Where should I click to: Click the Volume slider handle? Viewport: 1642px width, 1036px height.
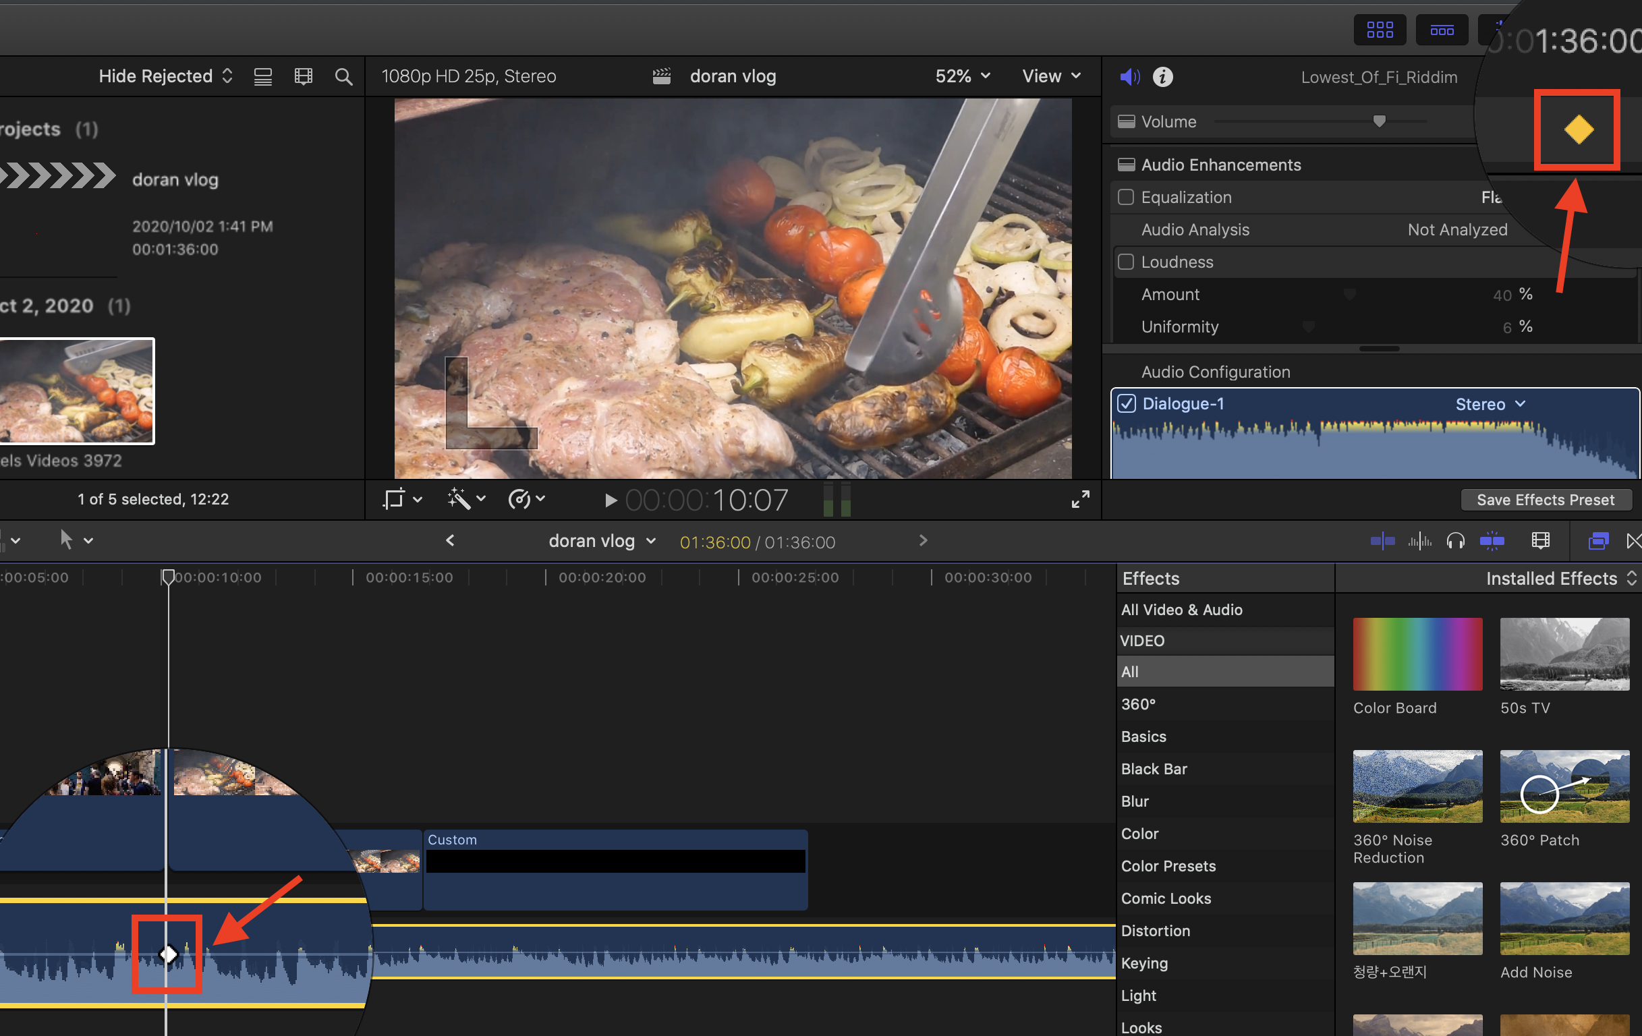click(1379, 121)
